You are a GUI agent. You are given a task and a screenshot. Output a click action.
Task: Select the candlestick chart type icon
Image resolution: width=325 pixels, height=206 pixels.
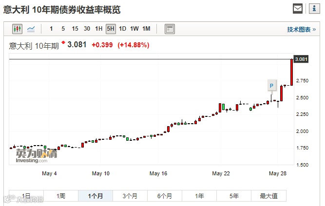[x=17, y=29]
